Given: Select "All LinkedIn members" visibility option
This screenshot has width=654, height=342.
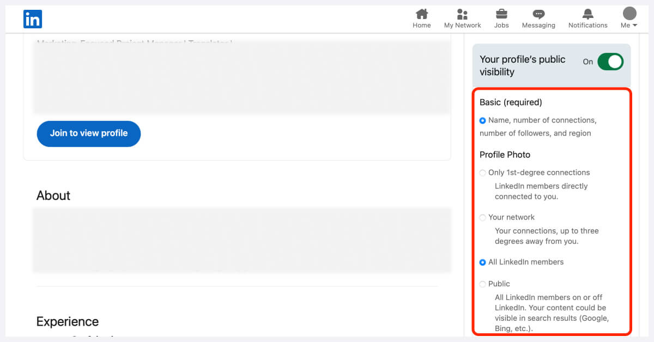Looking at the screenshot, I should coord(482,262).
